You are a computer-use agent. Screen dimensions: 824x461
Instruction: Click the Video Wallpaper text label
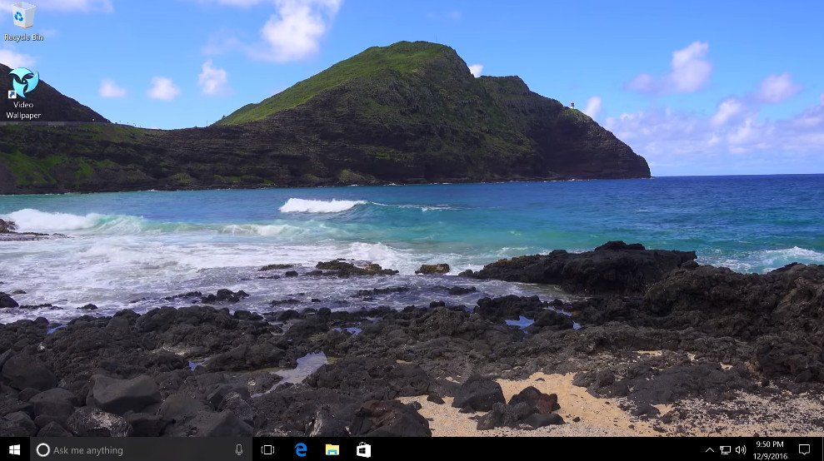23,111
